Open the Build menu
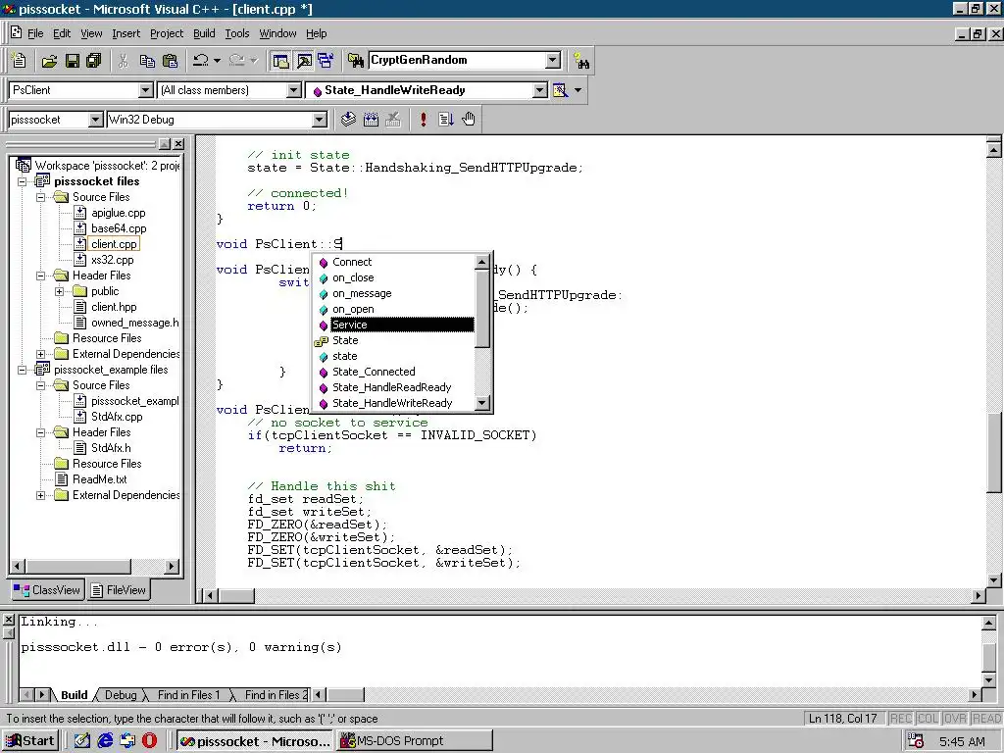 [204, 33]
